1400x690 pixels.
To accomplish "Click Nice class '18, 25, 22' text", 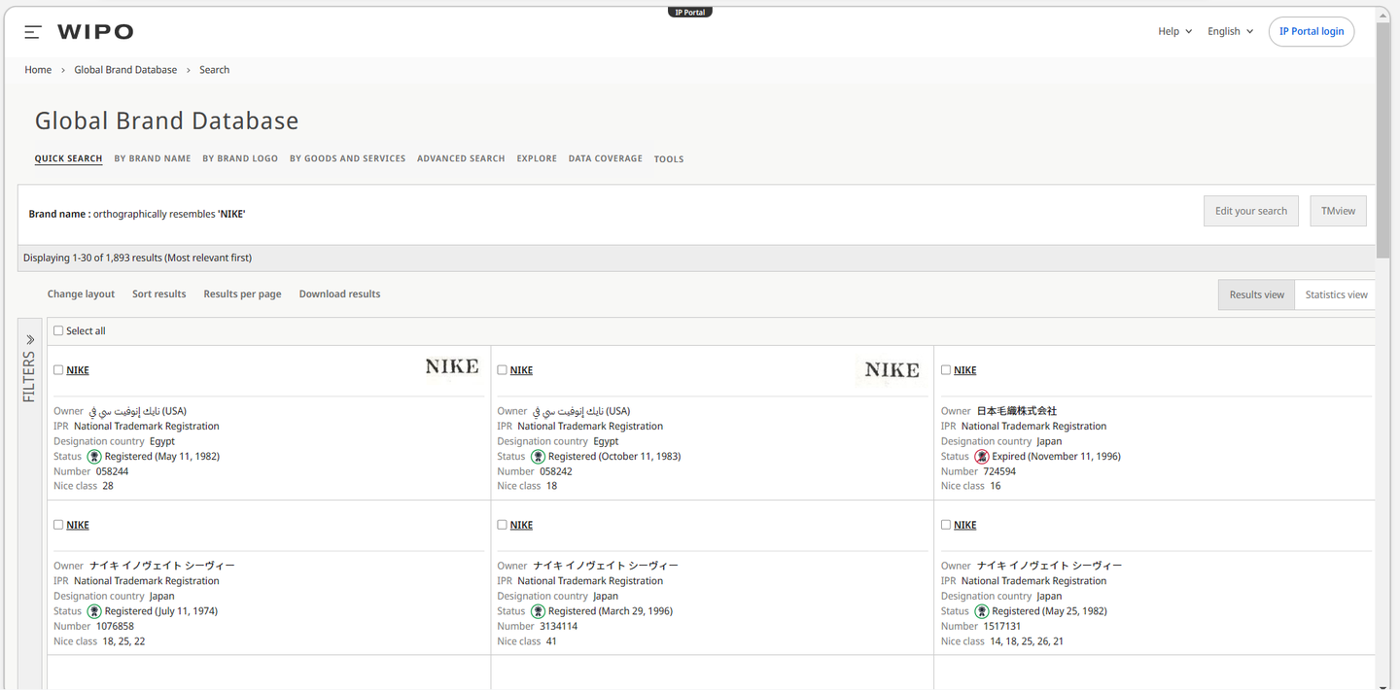I will 123,641.
